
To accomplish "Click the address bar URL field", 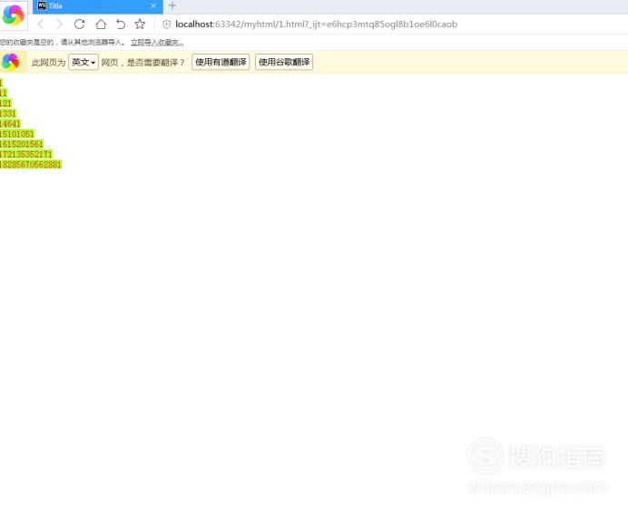I will [x=317, y=24].
